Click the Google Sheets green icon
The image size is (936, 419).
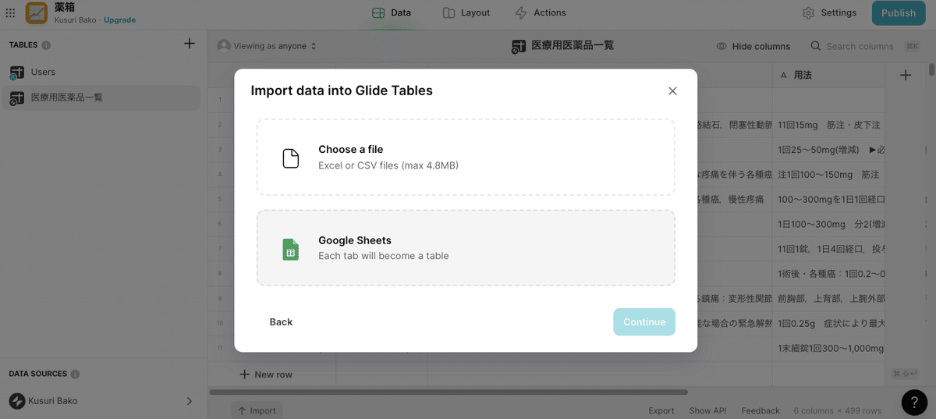click(290, 249)
